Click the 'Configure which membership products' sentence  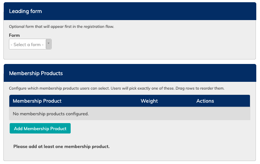[59, 88]
